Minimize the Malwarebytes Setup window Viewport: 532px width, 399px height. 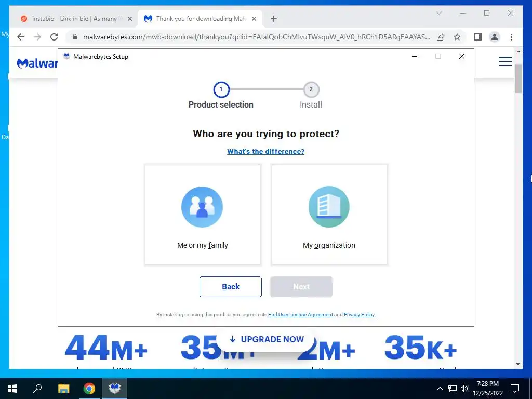(x=414, y=56)
